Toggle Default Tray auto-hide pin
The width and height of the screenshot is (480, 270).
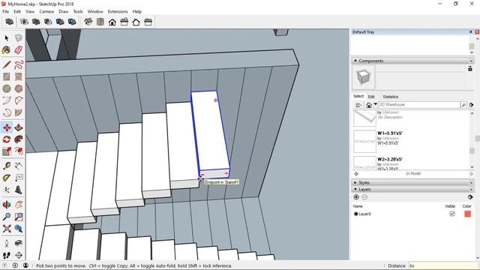coord(471,31)
